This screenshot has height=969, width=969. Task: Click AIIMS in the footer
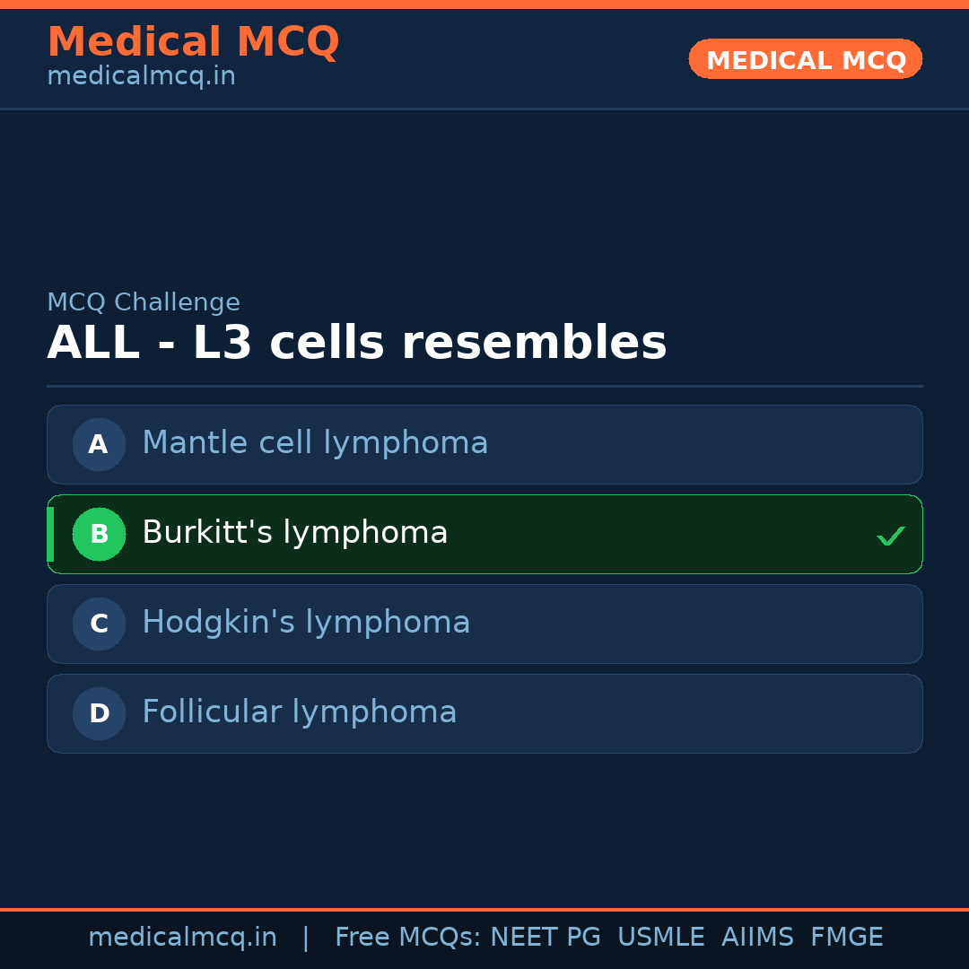[x=757, y=938]
